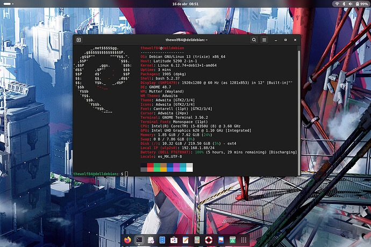Click the Terminal GNOME Terminal 3.56.2 line
The width and height of the screenshot is (371, 247).
click(x=174, y=118)
